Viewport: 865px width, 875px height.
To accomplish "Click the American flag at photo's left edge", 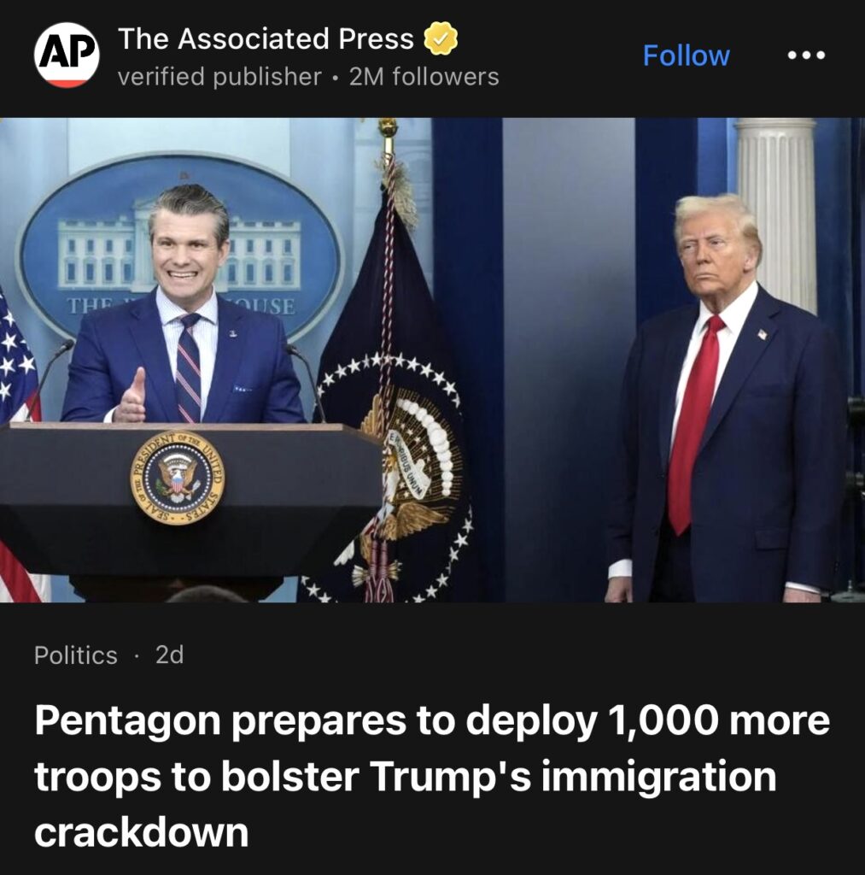I will 20,446.
